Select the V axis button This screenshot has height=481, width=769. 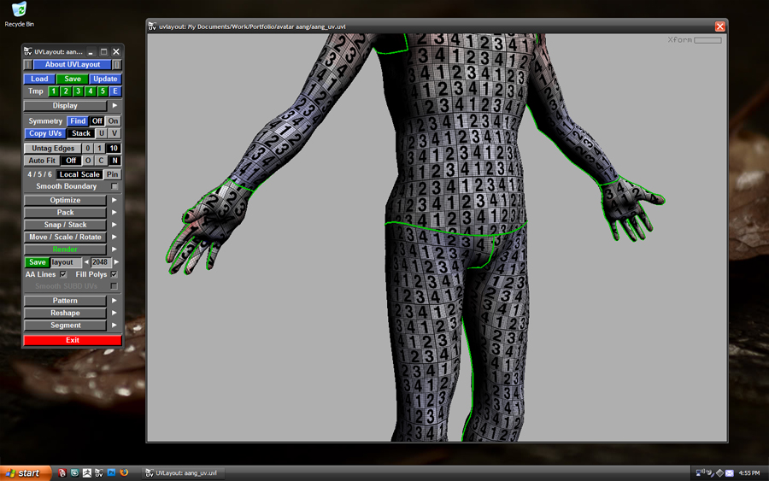click(x=114, y=133)
